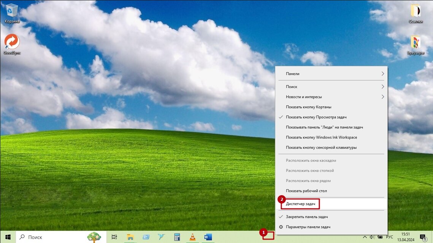Open Calculator from the taskbar

click(177, 237)
